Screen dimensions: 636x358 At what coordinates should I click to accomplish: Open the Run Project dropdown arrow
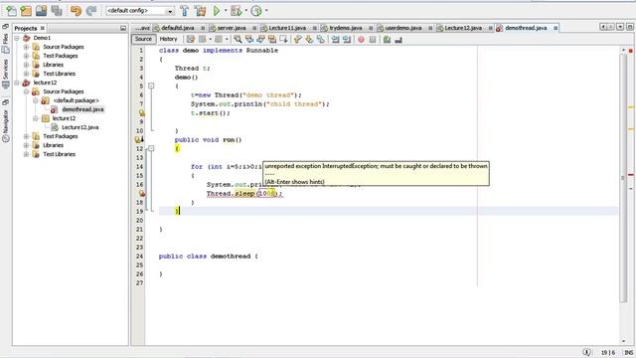click(x=226, y=11)
